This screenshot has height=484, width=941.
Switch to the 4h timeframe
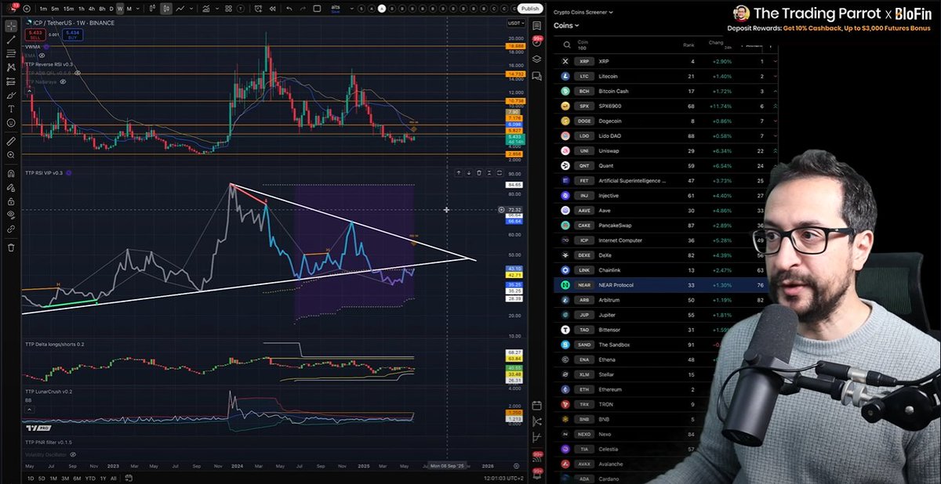tap(92, 9)
